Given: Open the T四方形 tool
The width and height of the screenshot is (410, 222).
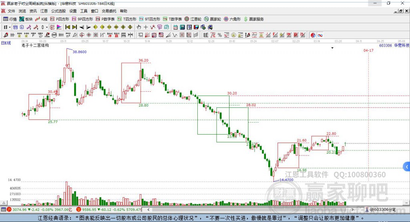Looking at the screenshot, I should tap(127, 19).
